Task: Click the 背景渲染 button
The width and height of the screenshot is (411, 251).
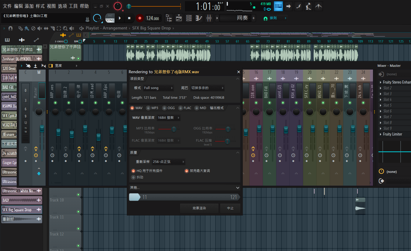Action: 199,208
